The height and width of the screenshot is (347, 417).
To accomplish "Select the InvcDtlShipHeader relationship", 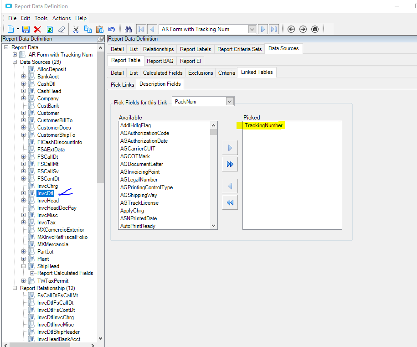I will [x=58, y=332].
